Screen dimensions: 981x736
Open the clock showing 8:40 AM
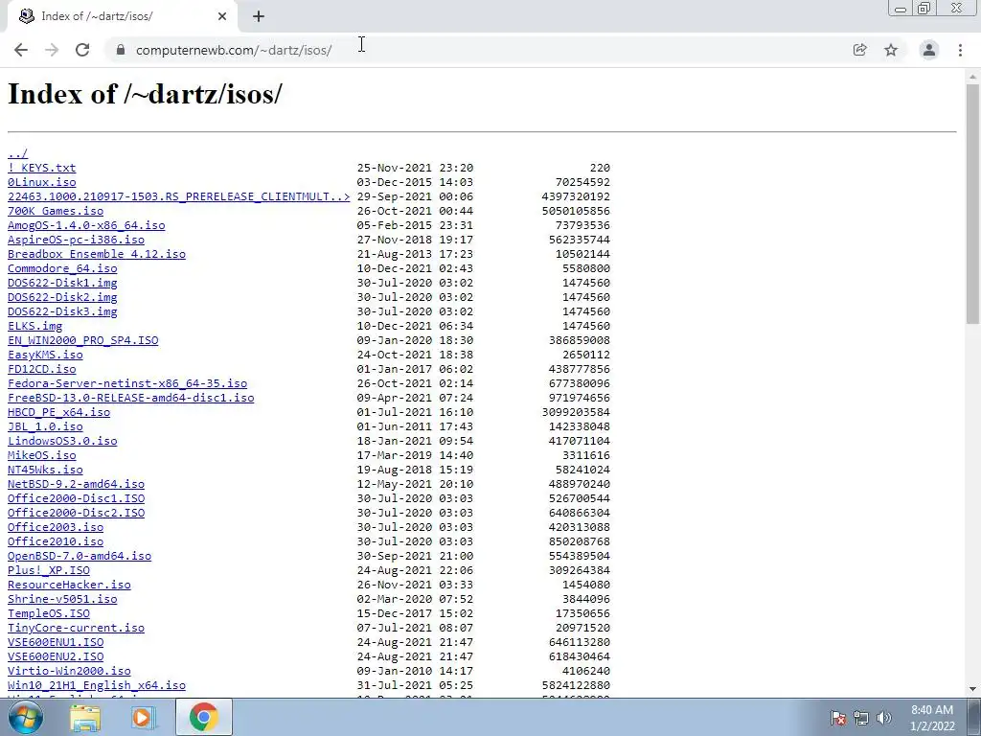(x=932, y=718)
